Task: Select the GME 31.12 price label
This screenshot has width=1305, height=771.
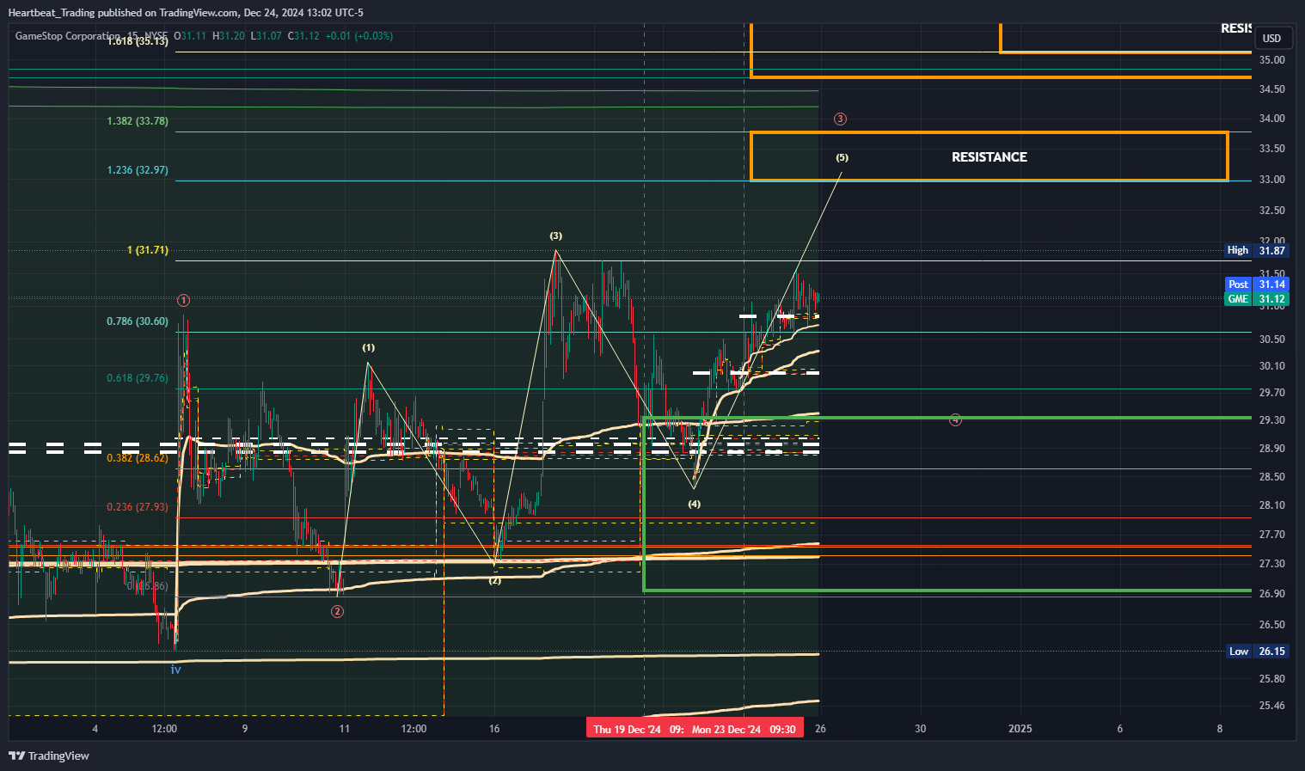Action: coord(1257,299)
